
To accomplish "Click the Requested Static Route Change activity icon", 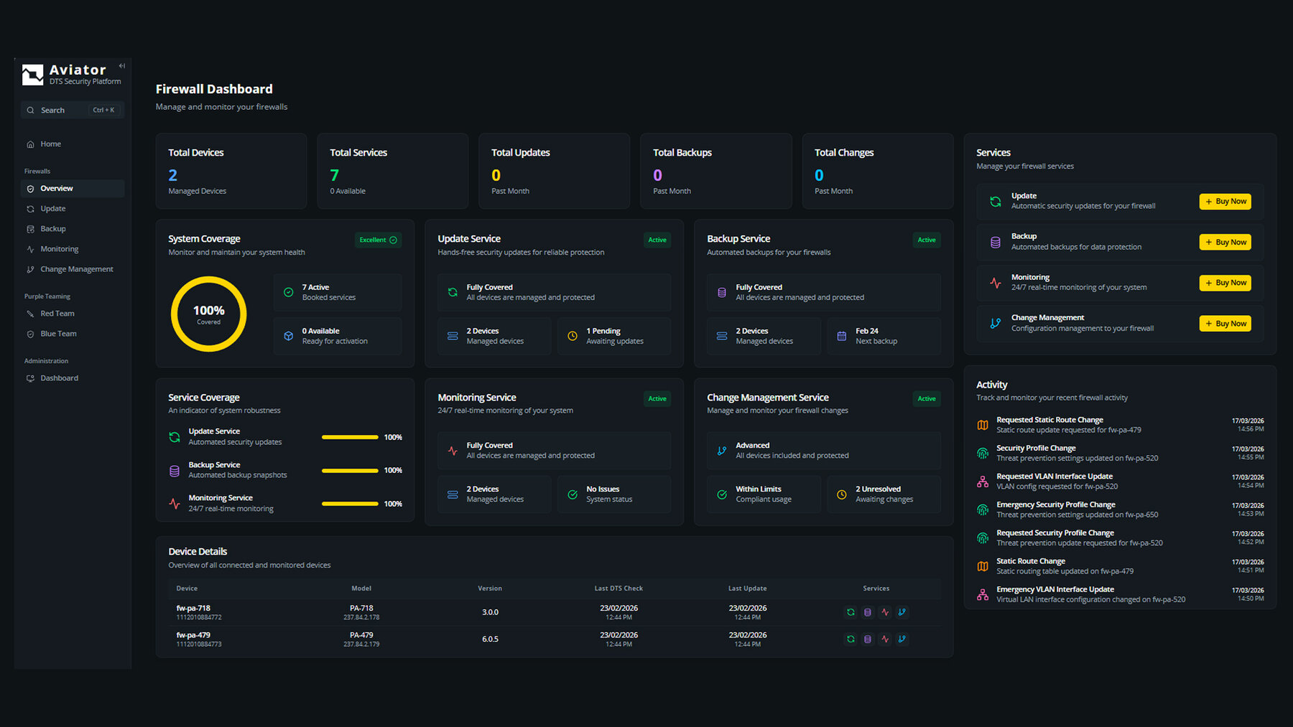I will click(983, 425).
